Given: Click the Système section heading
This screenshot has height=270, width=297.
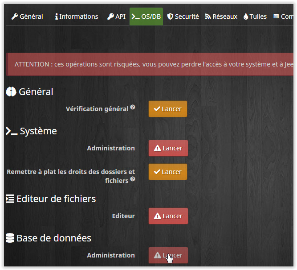Looking at the screenshot, I should click(31, 131).
